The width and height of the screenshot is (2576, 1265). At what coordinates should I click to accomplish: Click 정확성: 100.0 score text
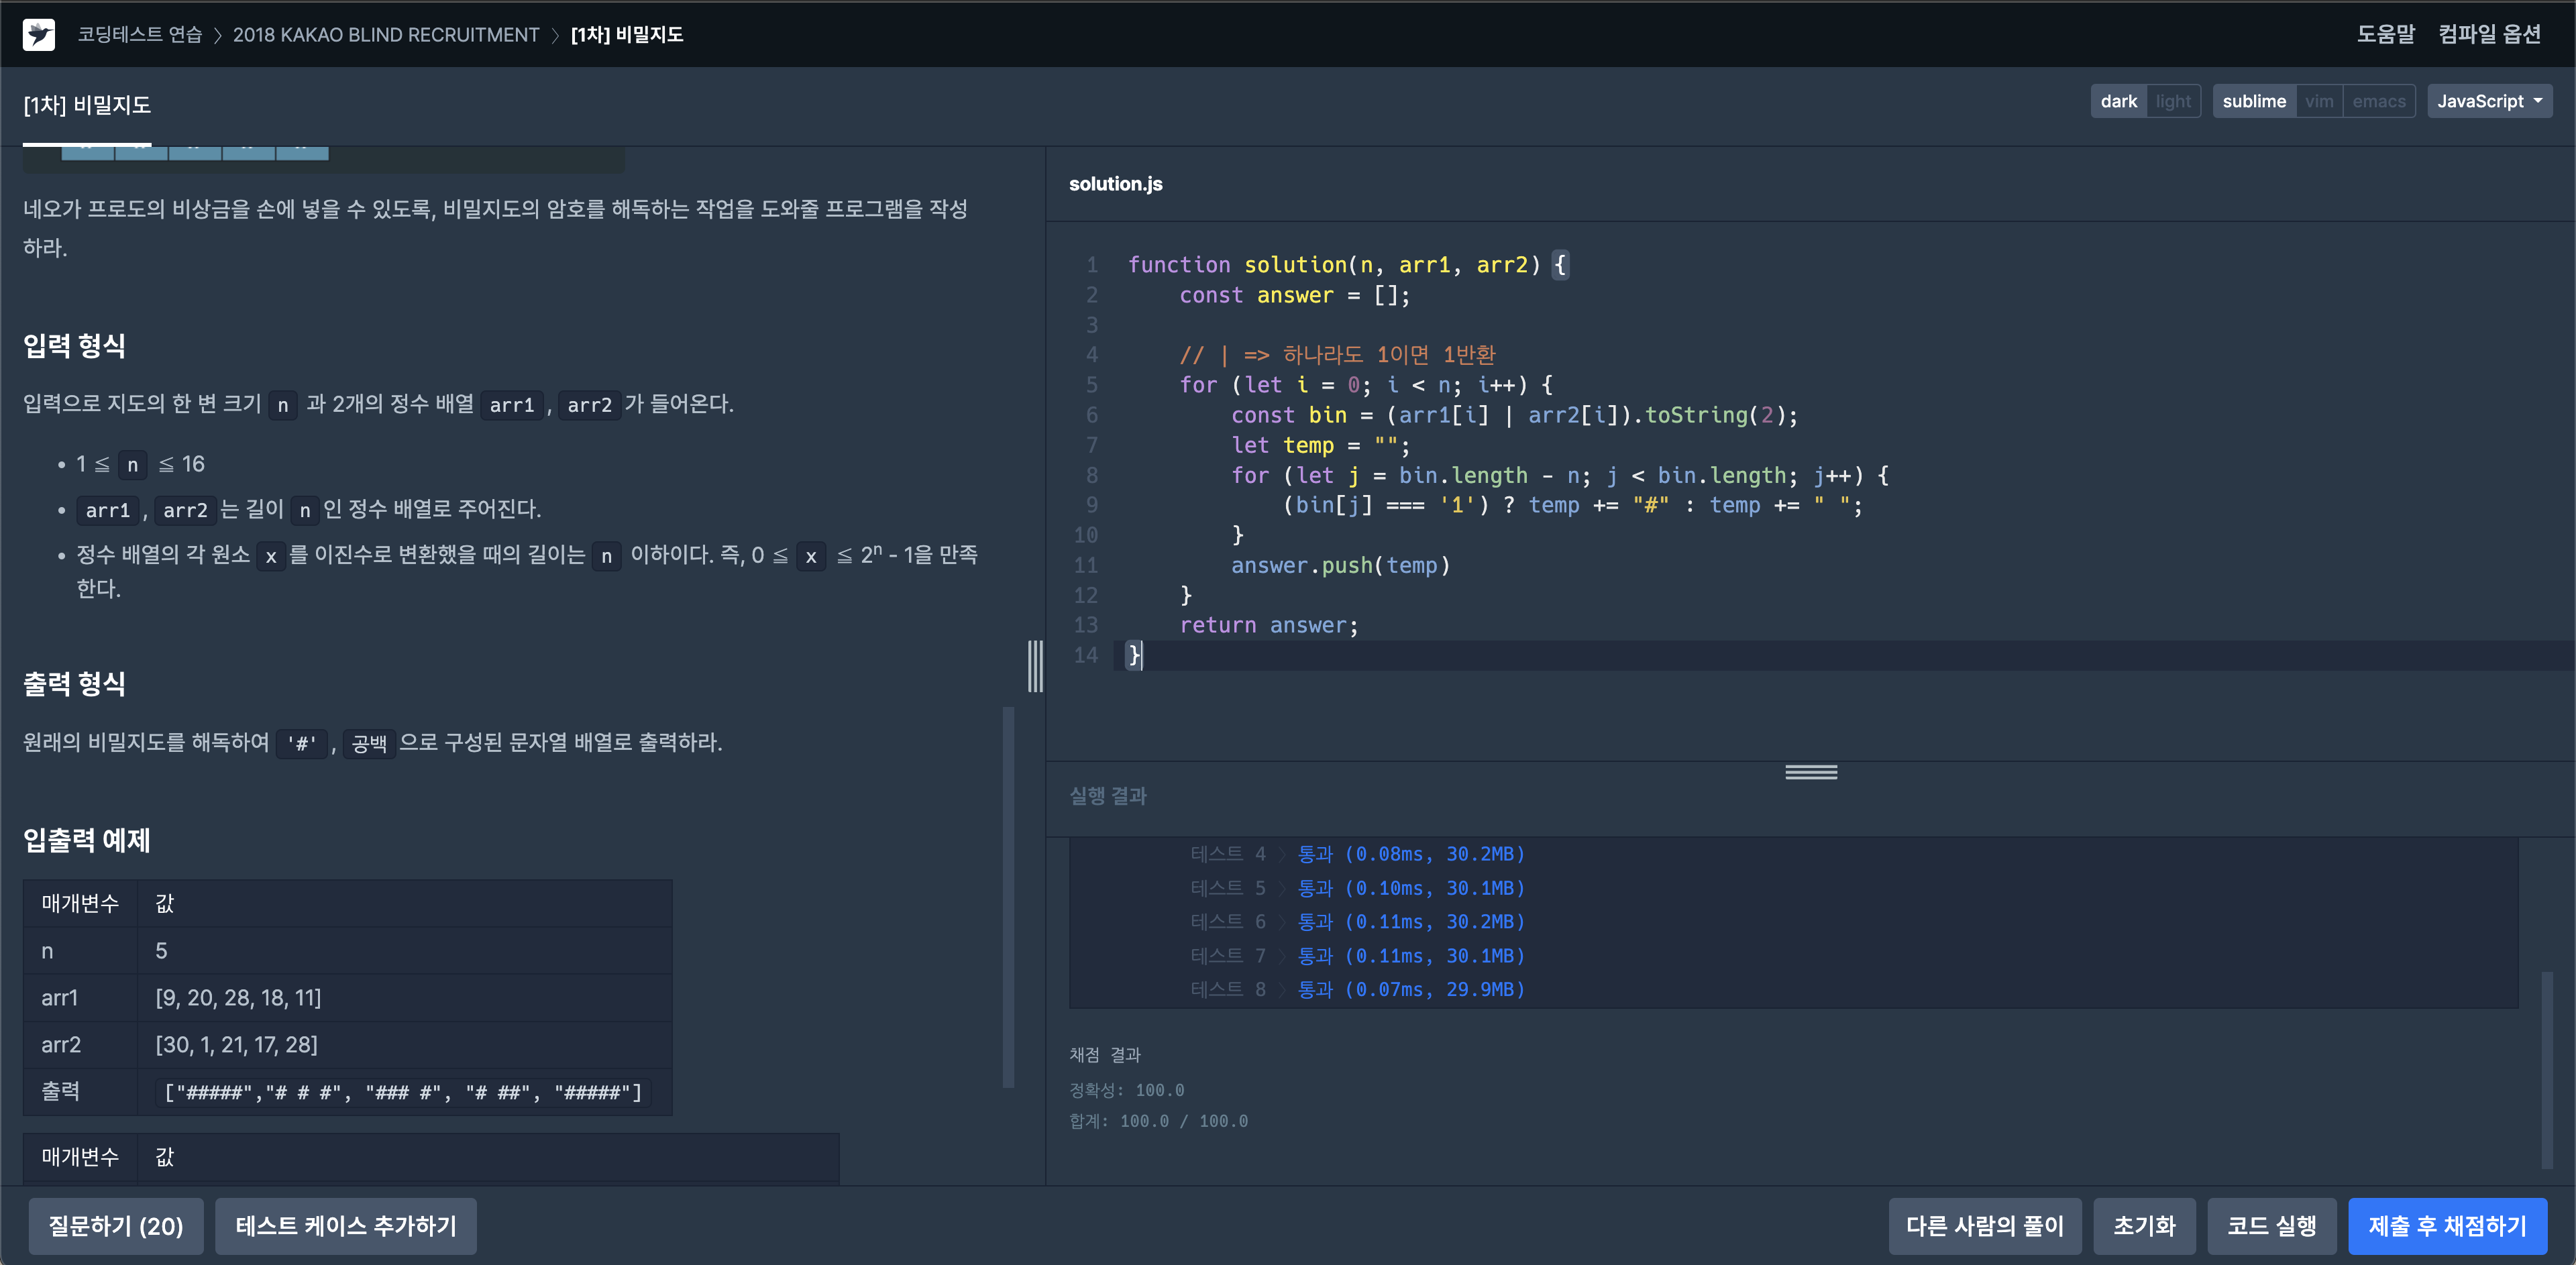pyautogui.click(x=1126, y=1090)
